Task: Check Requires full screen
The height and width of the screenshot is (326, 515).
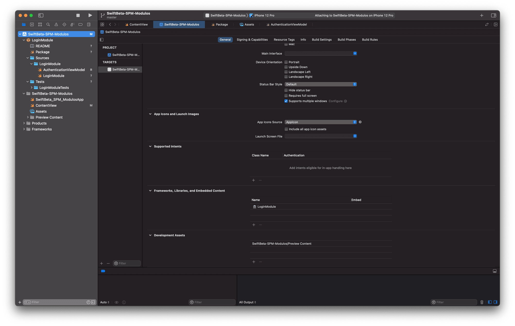Action: click(x=286, y=96)
